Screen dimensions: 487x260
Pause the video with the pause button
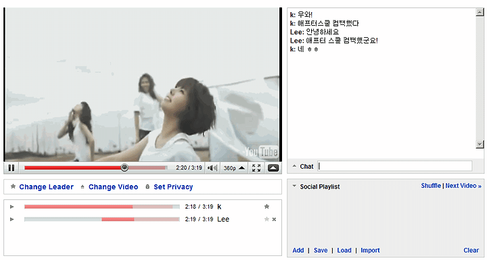(x=11, y=168)
